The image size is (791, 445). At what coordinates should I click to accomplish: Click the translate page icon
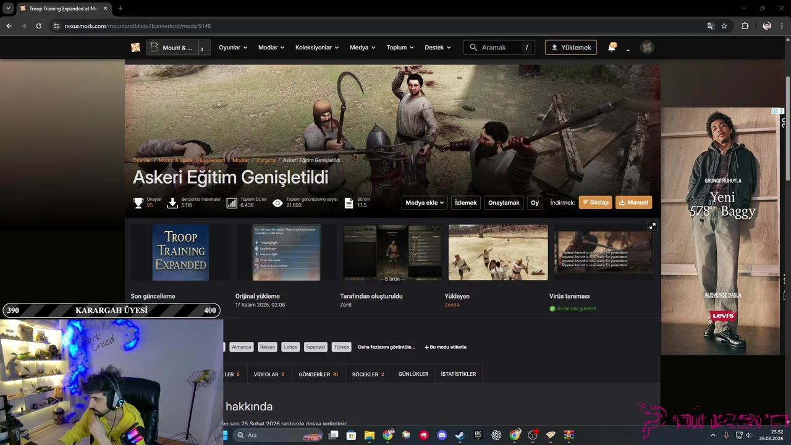[x=711, y=26]
